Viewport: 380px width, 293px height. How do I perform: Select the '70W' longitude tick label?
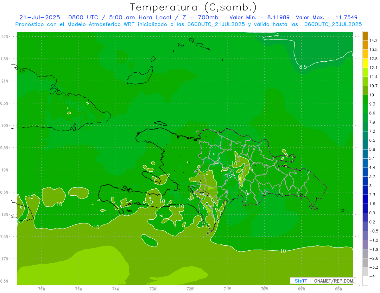tap(264, 289)
